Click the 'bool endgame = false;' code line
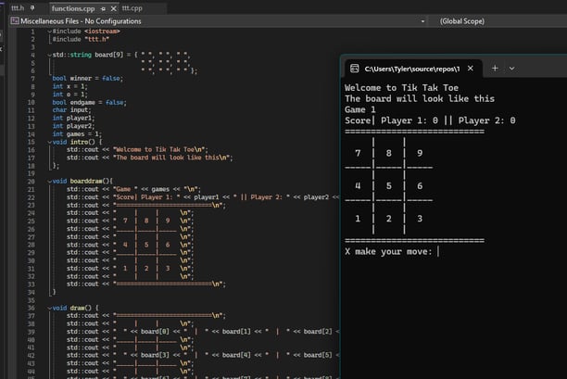Viewport: 567px width, 379px height. click(89, 102)
